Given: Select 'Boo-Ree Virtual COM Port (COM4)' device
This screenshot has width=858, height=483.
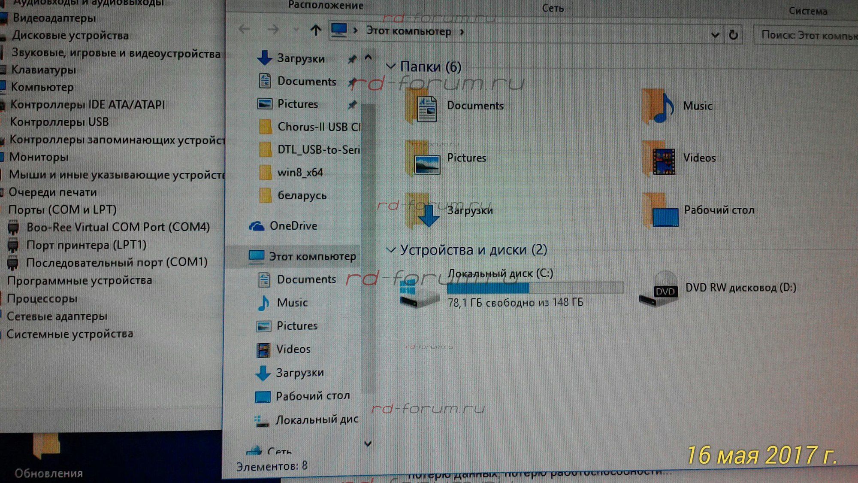Looking at the screenshot, I should [x=118, y=227].
